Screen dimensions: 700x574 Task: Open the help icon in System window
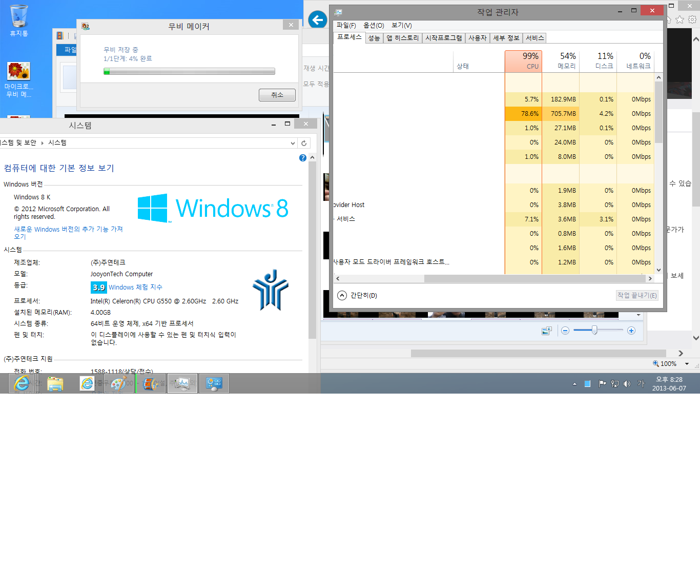pos(303,158)
